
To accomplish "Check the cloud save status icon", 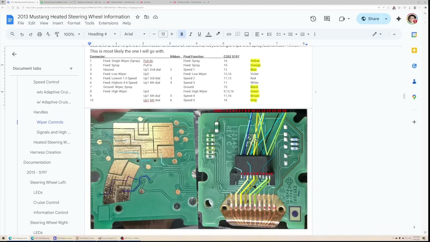I will click(x=156, y=17).
